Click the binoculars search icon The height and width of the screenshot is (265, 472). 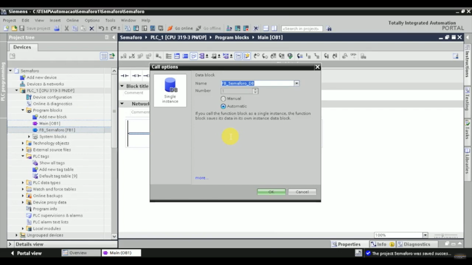[329, 29]
